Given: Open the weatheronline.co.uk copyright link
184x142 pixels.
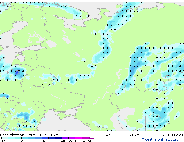Looking at the screenshot, I should pos(160,139).
